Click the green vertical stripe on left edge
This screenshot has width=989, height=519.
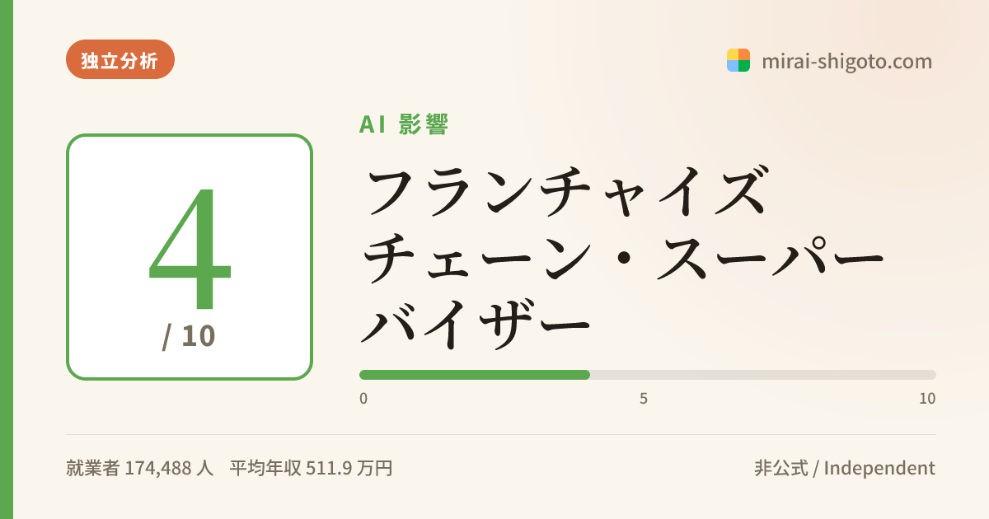point(7,259)
